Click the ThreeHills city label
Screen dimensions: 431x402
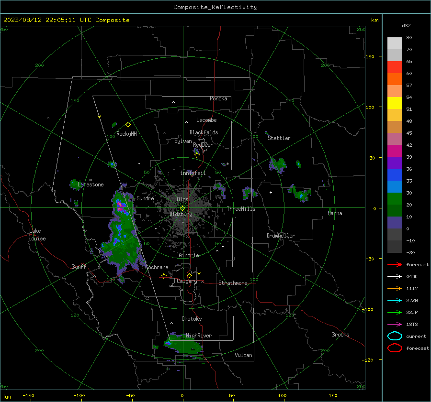(x=241, y=209)
